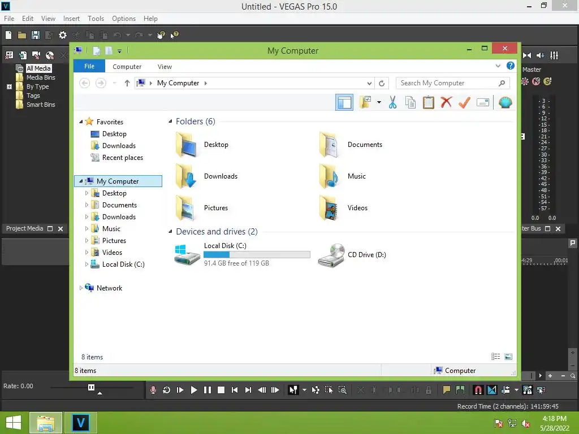579x434 pixels.
Task: Click the up arrow to parent folder
Action: point(127,83)
